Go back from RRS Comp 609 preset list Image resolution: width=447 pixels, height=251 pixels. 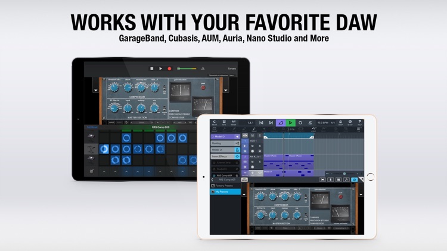212,180
